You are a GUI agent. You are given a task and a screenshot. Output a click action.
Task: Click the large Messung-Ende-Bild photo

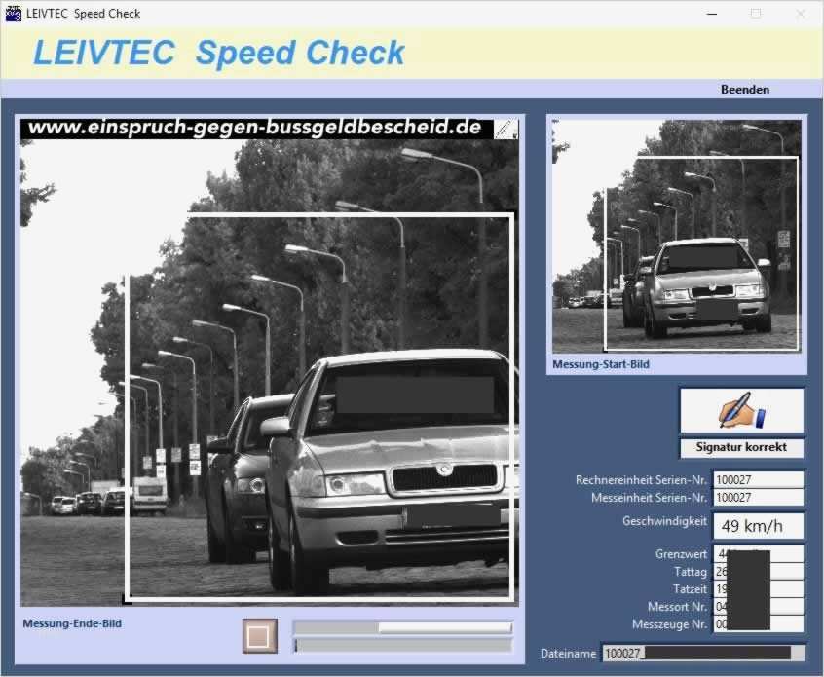click(269, 362)
